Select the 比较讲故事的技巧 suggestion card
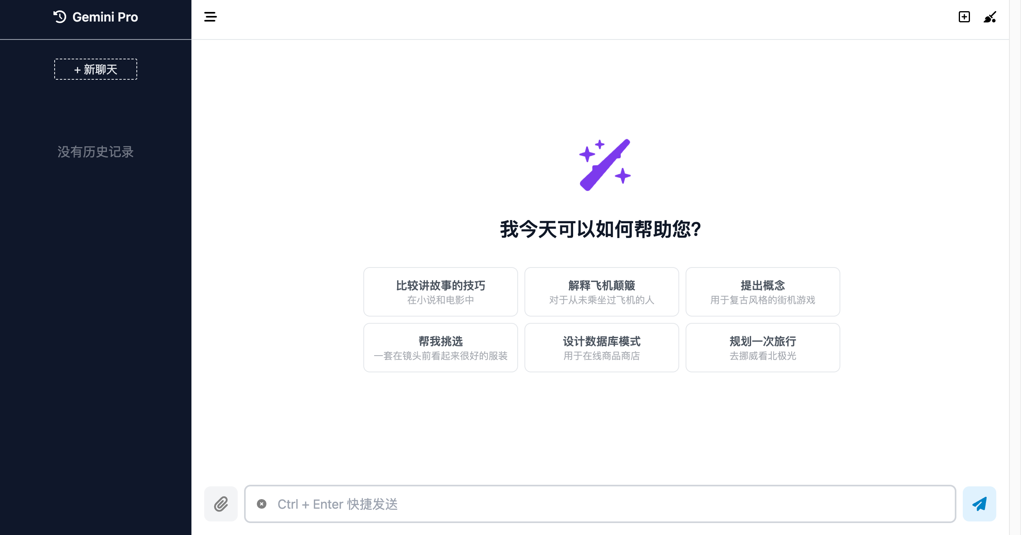 [x=440, y=292]
